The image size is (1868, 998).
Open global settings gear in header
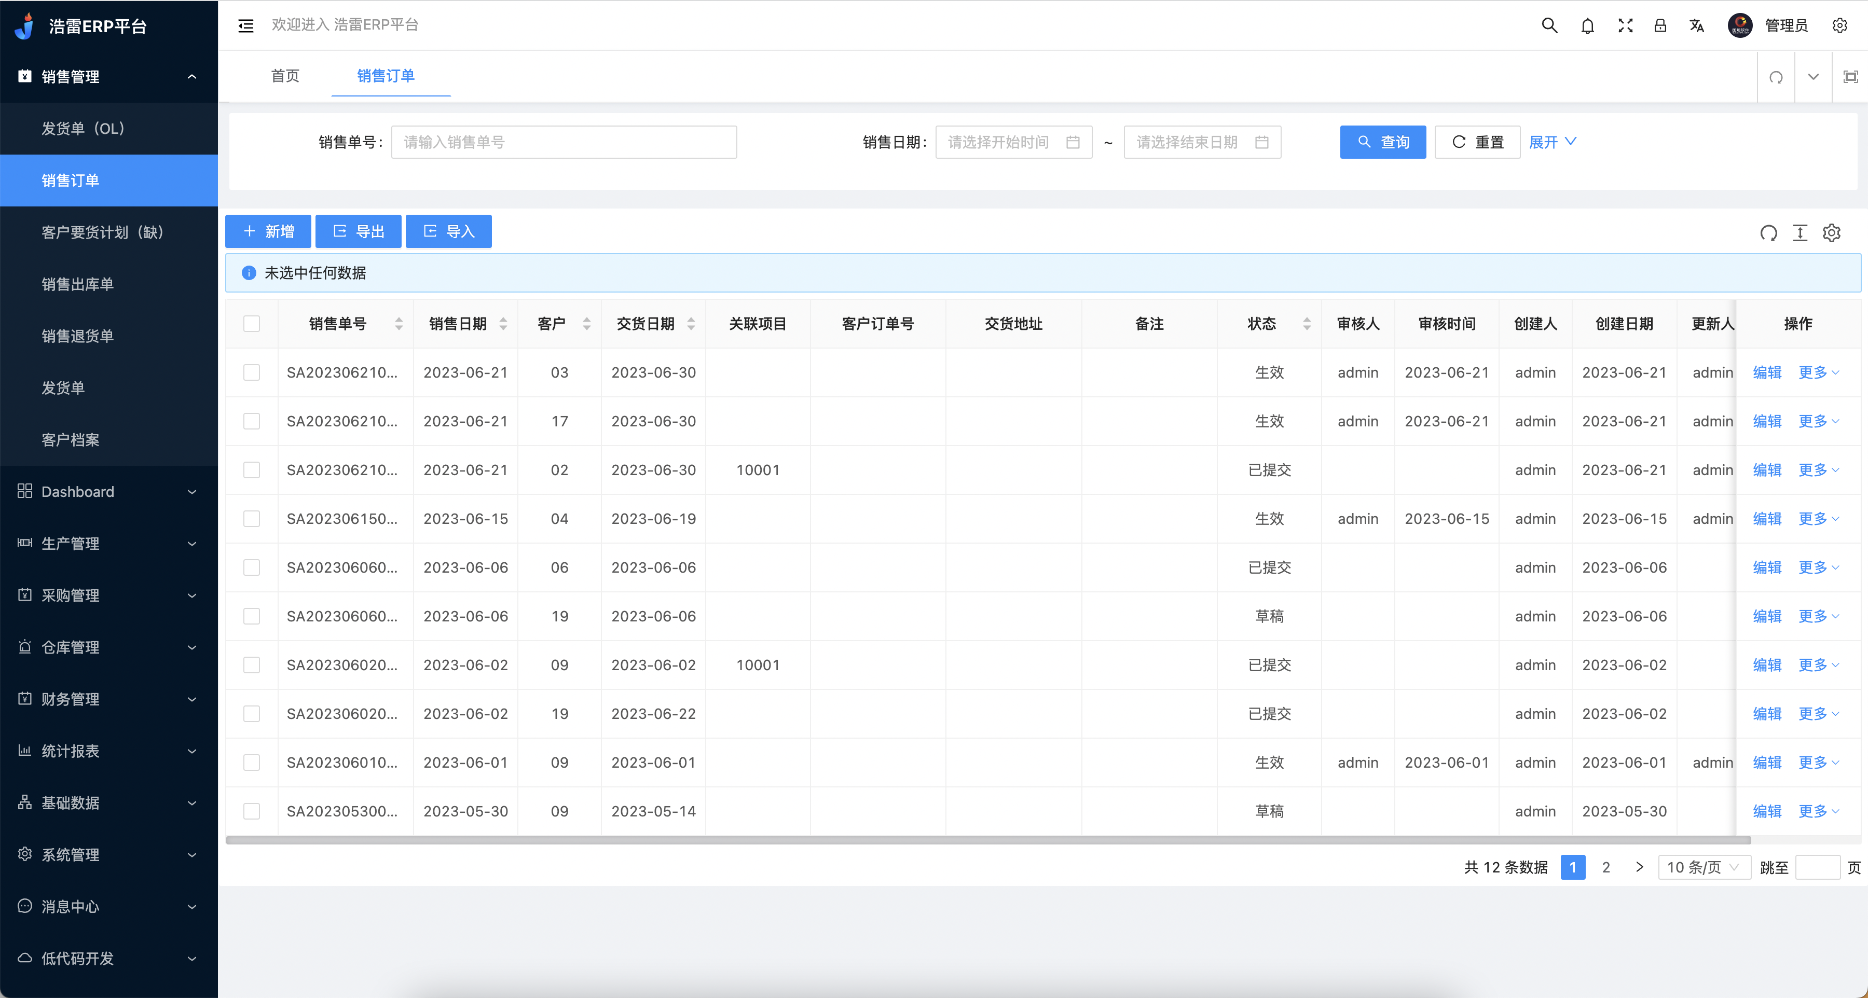pos(1839,25)
